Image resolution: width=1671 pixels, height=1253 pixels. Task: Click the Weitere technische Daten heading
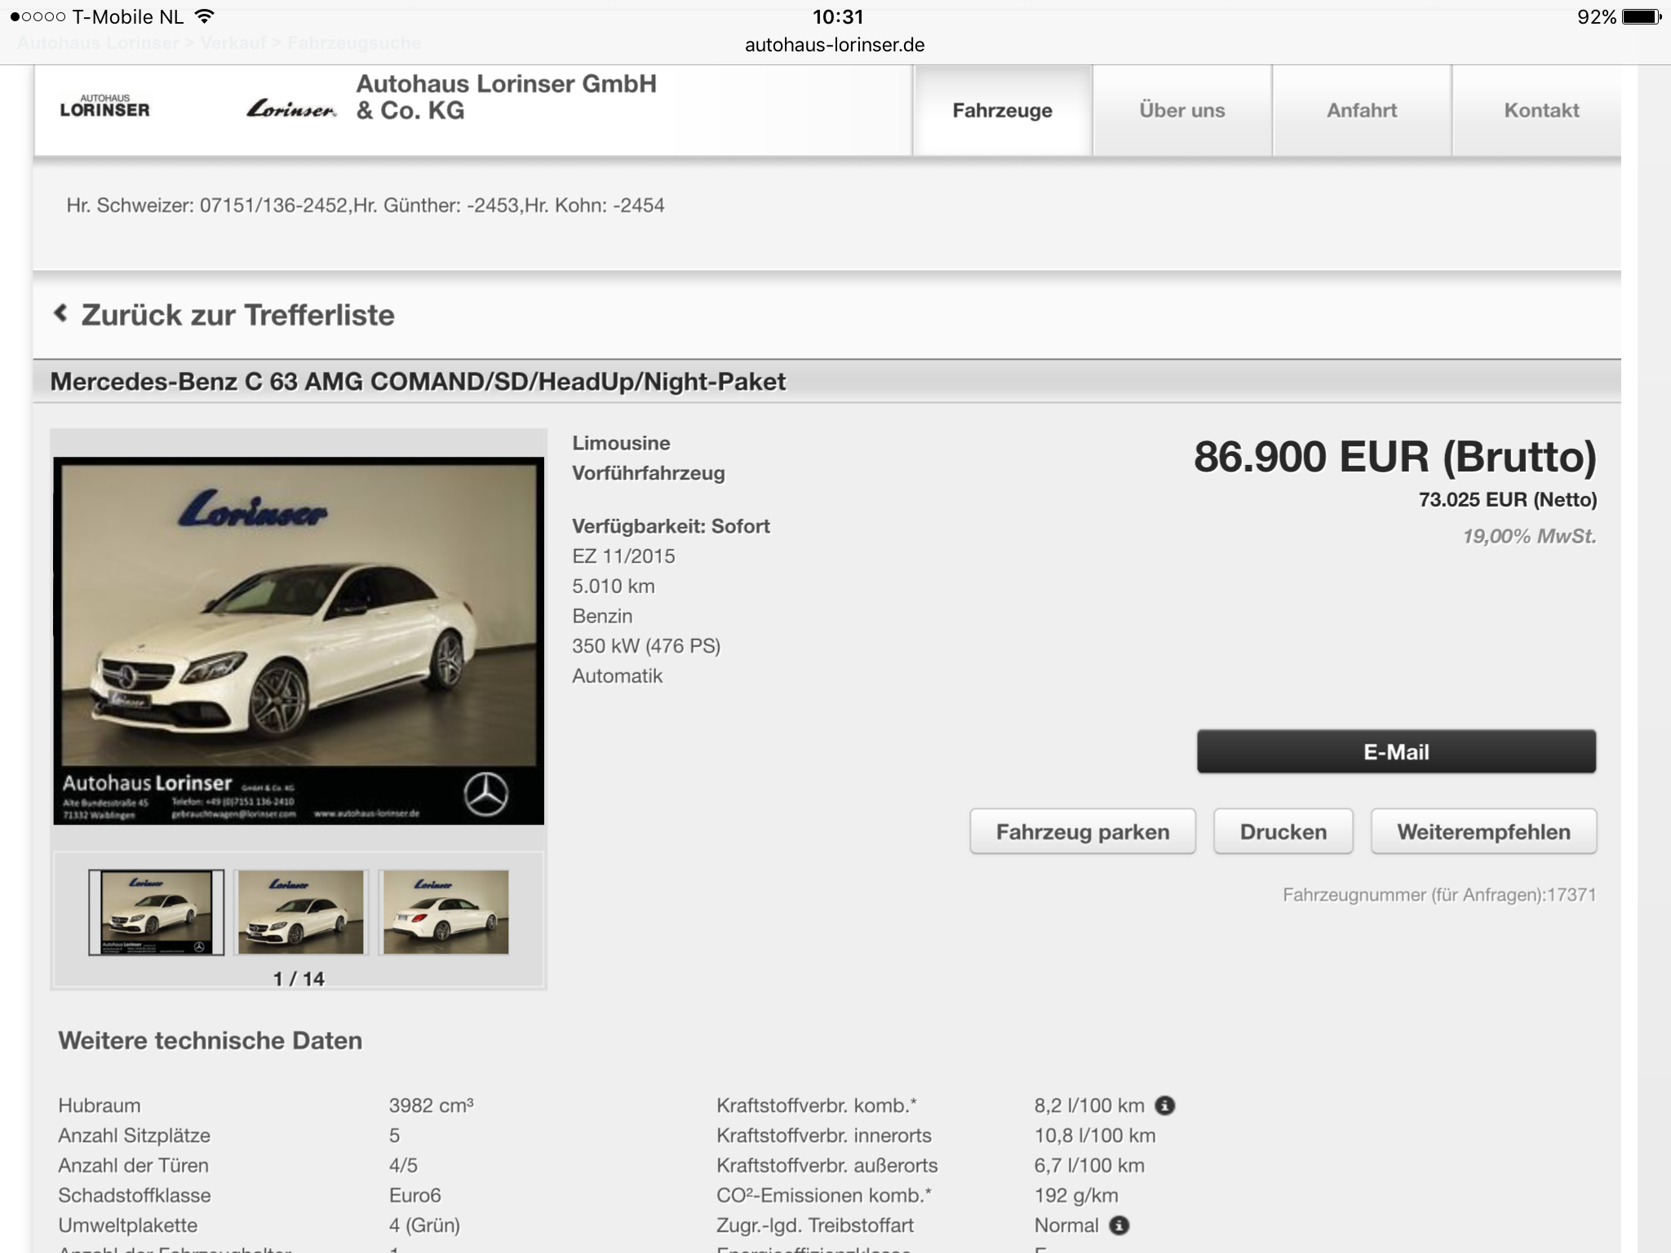211,1041
